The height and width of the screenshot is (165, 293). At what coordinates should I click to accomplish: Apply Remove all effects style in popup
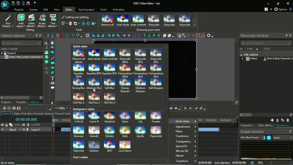78,56
